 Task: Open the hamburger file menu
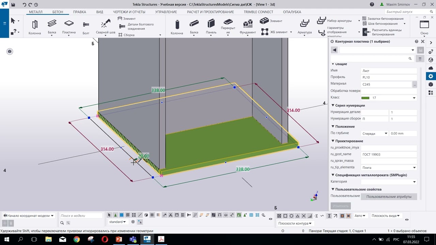point(4,23)
